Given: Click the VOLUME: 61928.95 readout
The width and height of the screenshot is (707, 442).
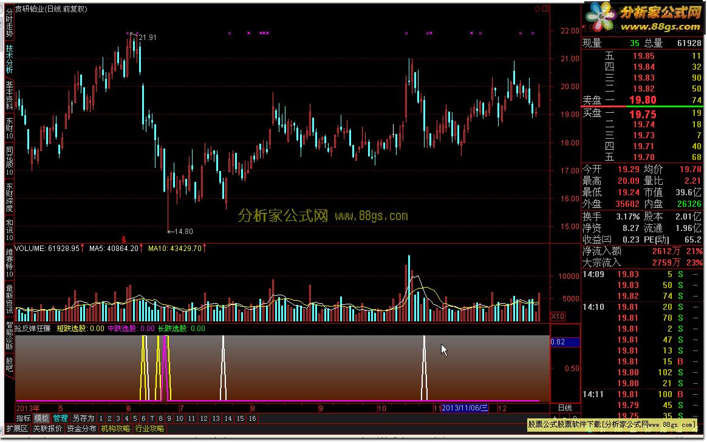Looking at the screenshot, I should point(47,249).
